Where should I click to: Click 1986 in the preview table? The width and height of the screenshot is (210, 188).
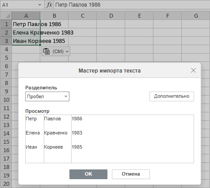point(77,119)
